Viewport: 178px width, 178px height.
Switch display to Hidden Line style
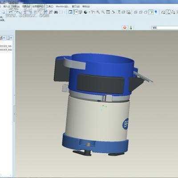tap(141, 12)
